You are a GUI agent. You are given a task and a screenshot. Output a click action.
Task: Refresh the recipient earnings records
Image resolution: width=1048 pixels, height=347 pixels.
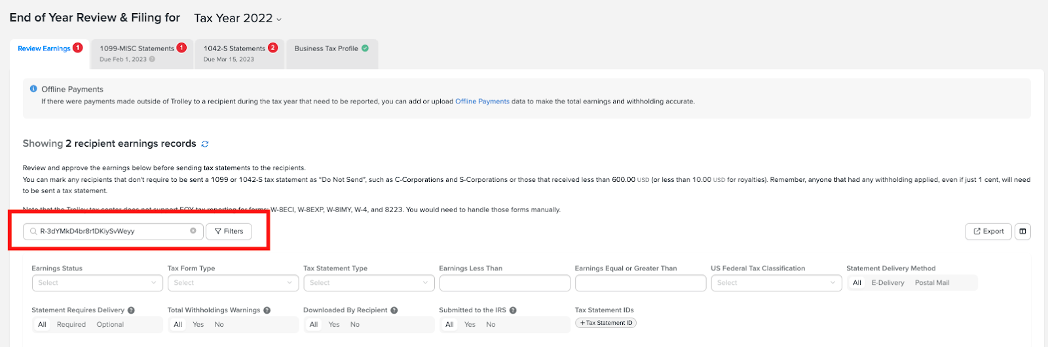click(205, 144)
